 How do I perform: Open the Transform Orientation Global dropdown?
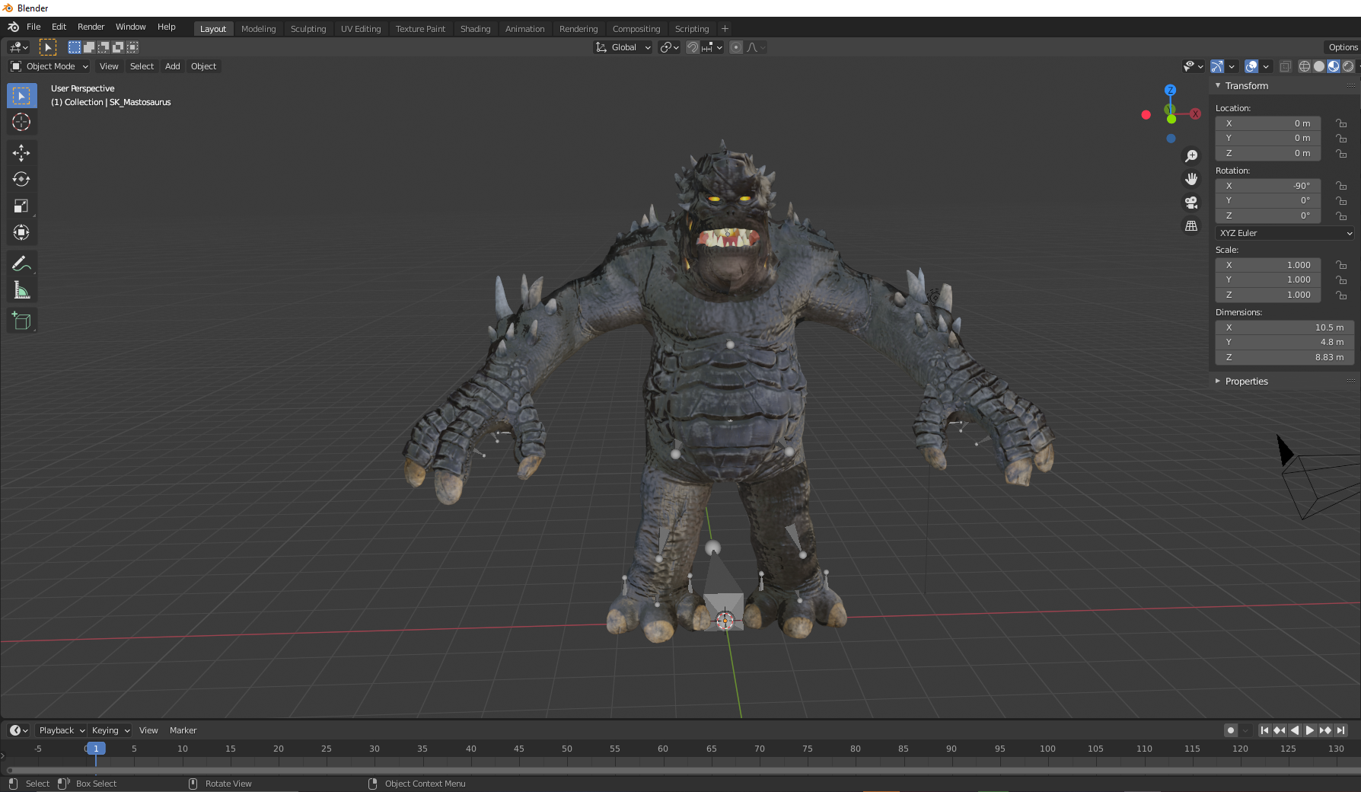[x=623, y=47]
